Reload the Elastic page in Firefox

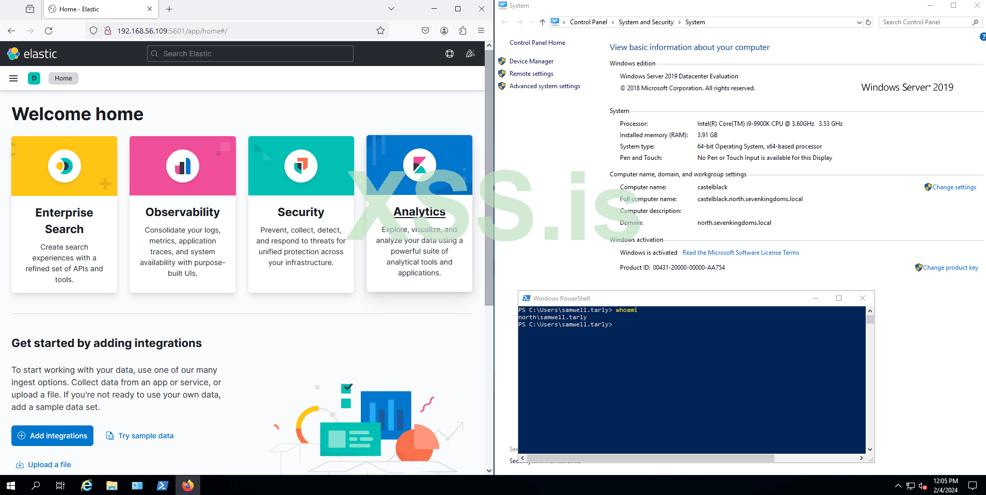click(x=49, y=31)
